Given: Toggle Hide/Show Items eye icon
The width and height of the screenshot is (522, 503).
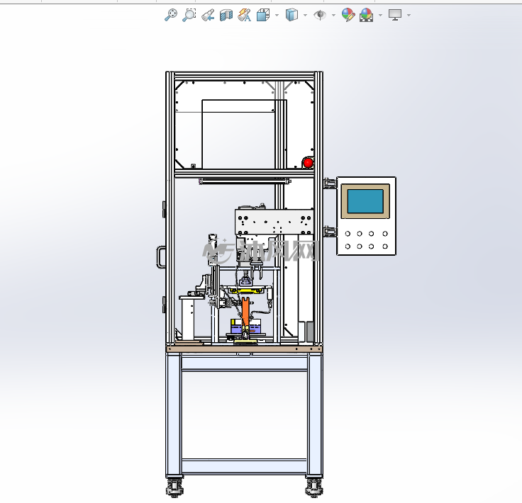Looking at the screenshot, I should [x=320, y=15].
